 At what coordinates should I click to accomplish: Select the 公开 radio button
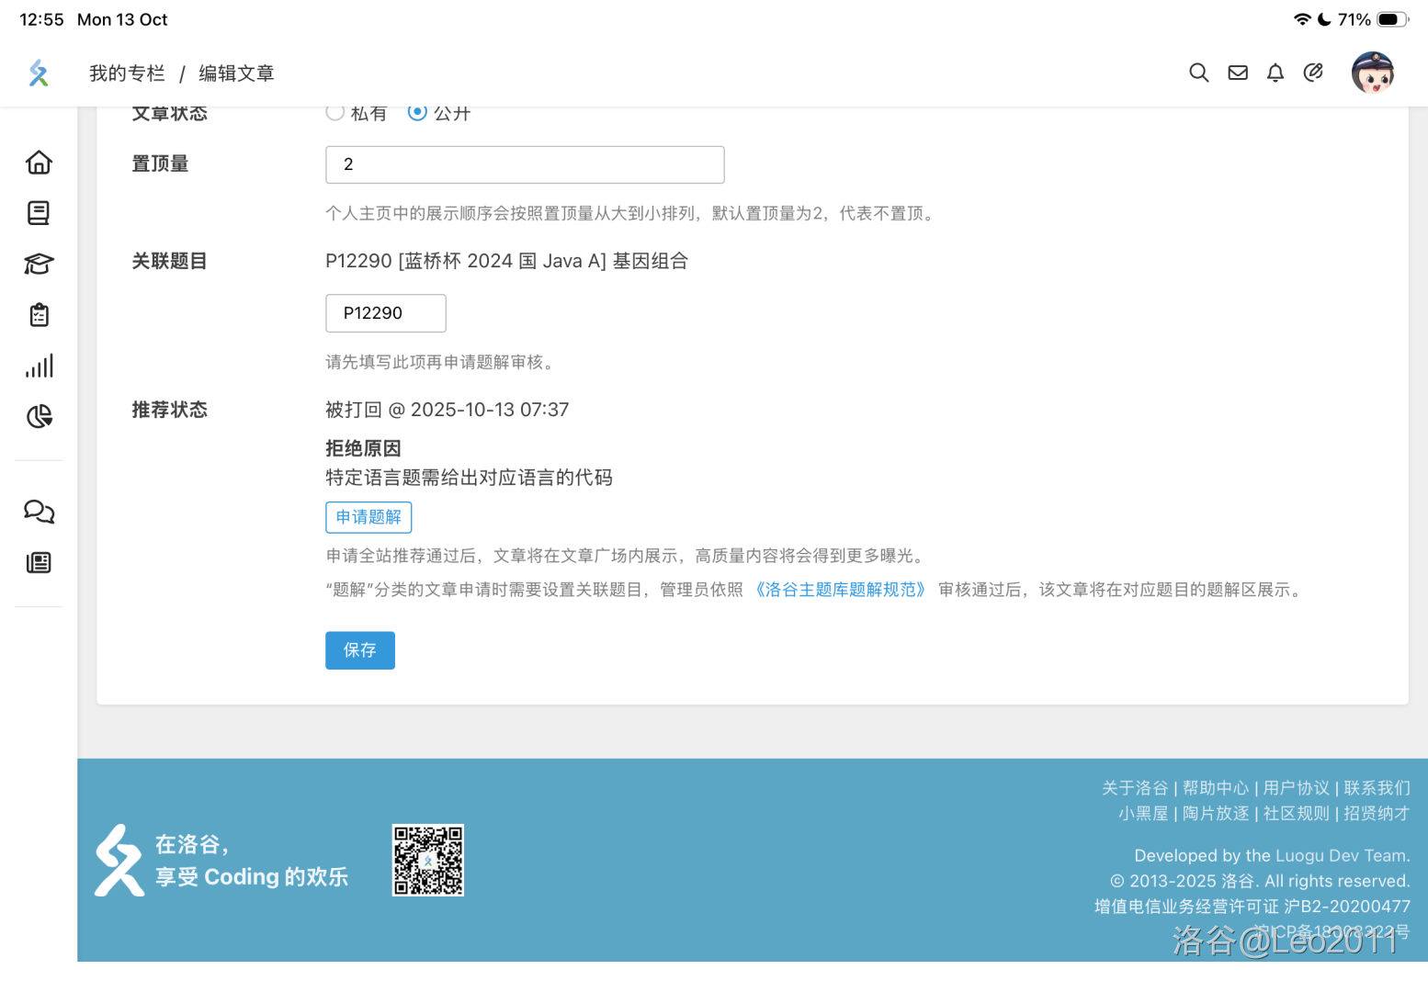point(417,112)
